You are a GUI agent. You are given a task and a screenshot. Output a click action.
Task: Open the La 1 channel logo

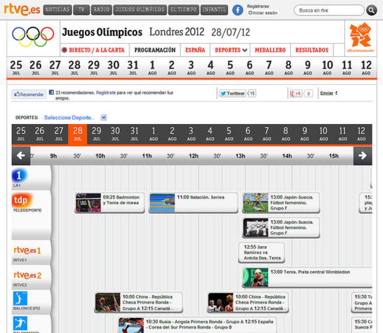19,175
